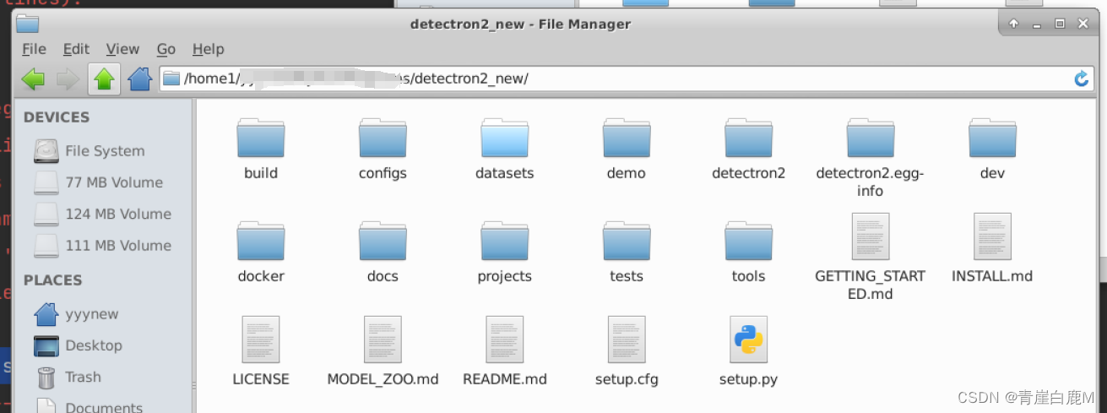
Task: Open the configs folder
Action: (383, 138)
